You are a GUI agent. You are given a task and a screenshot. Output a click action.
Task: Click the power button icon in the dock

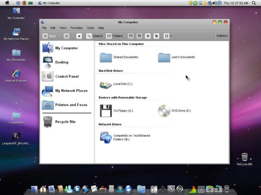pyautogui.click(x=180, y=189)
